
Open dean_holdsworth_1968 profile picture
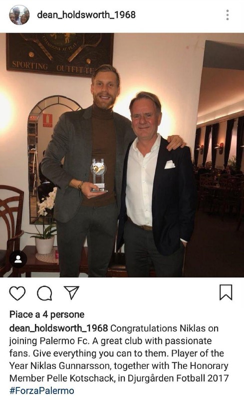tap(19, 15)
